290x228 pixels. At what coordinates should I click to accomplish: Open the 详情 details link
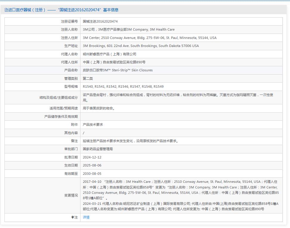[87, 217]
